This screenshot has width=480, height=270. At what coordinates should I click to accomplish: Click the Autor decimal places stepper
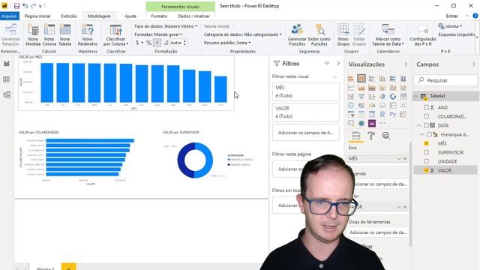(x=184, y=43)
